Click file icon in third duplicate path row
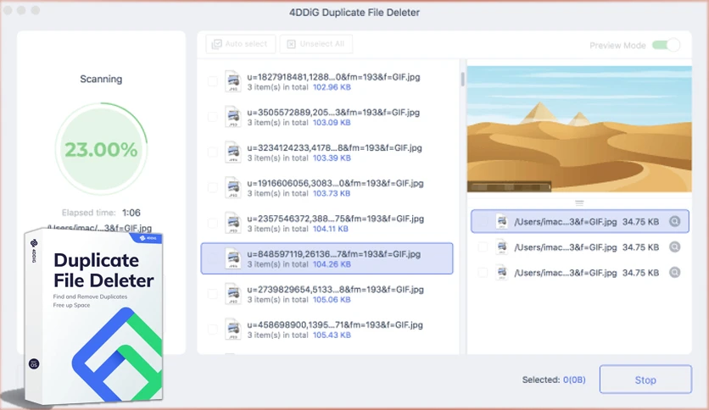Image resolution: width=709 pixels, height=410 pixels. tap(501, 273)
